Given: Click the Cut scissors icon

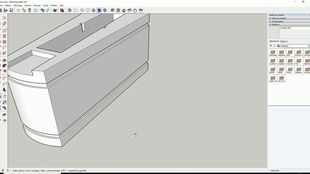Looking at the screenshot, I should click(x=18, y=10).
